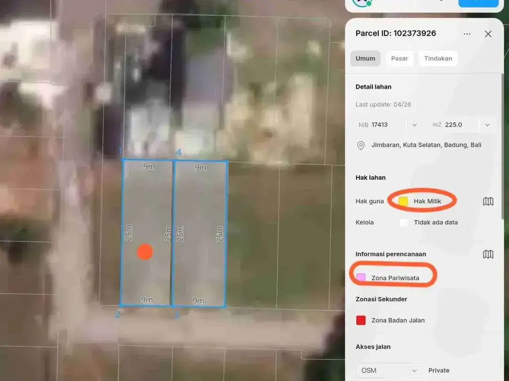Screen dimensions: 509x381
Task: Click the Private road access value
Action: [439, 370]
